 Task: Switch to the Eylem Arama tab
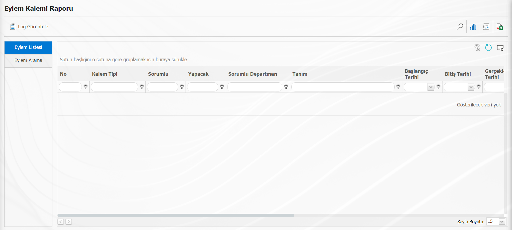point(28,60)
